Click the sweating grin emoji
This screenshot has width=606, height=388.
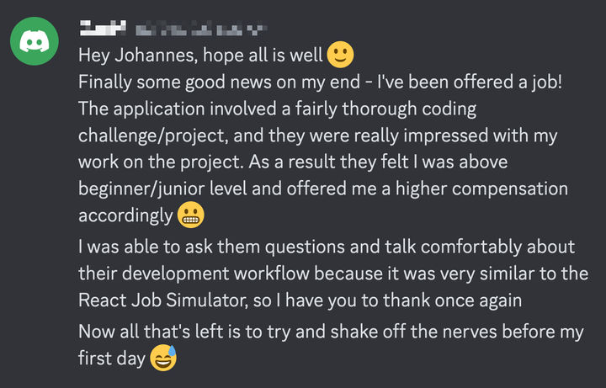(x=163, y=359)
